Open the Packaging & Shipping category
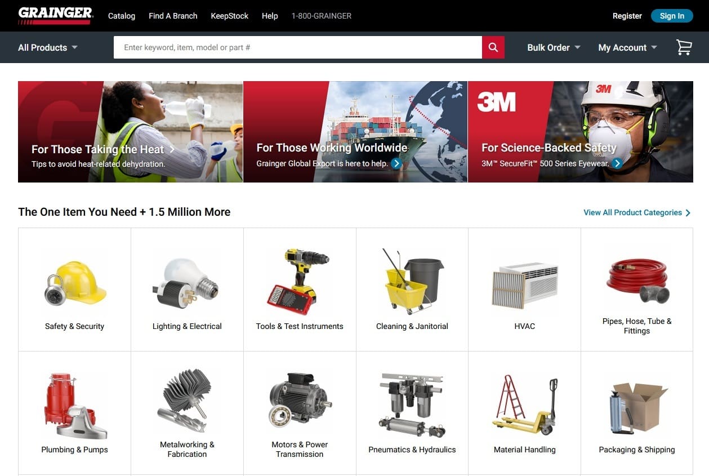 click(637, 412)
